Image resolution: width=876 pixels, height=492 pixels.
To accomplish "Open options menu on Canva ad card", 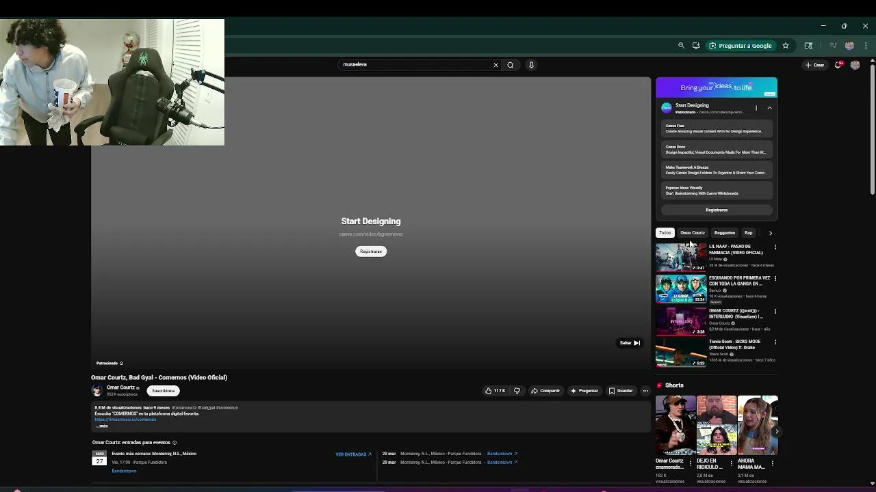I will (x=756, y=108).
